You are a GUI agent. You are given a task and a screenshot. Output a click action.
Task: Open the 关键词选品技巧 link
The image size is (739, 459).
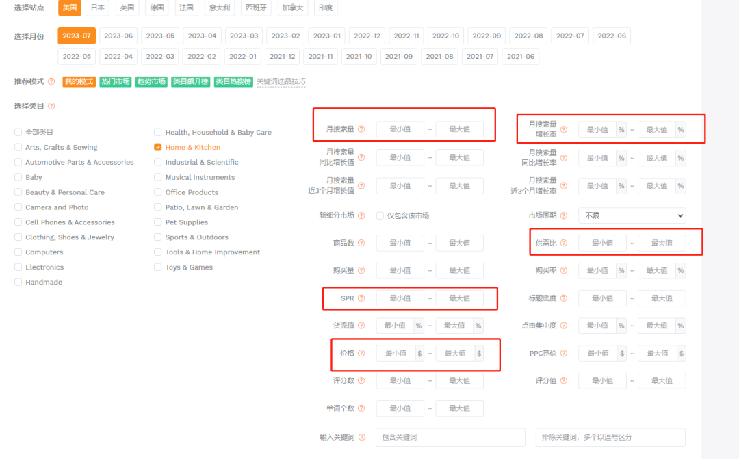click(x=281, y=81)
